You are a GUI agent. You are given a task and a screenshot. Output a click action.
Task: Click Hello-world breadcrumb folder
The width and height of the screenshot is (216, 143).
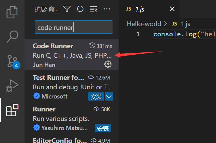pyautogui.click(x=144, y=24)
